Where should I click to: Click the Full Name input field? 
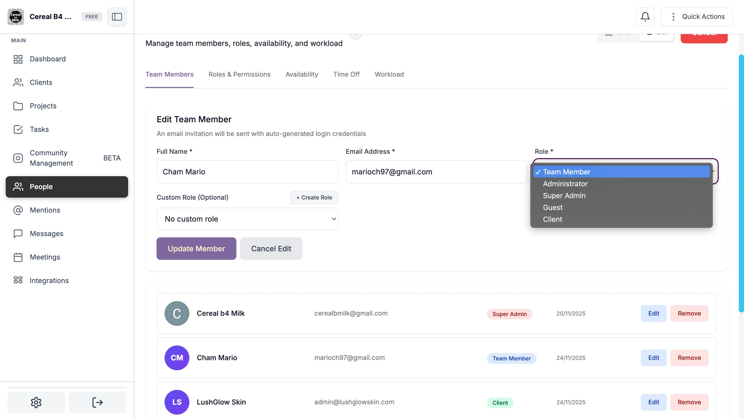pyautogui.click(x=247, y=172)
